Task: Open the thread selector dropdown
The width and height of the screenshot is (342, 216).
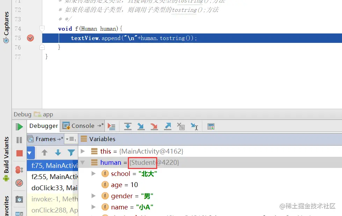Action: [x=30, y=153]
